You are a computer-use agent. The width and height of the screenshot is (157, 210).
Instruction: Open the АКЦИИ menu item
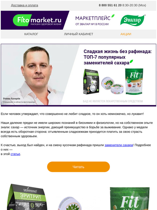126,34
